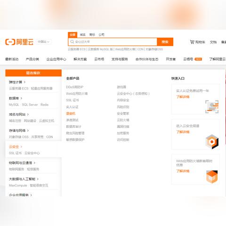This screenshot has height=226, width=226.
Task: Open the 云安全中心（态势感知） product link
Action: [133, 94]
